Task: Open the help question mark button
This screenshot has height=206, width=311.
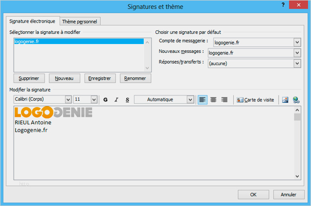Action: [x=283, y=5]
